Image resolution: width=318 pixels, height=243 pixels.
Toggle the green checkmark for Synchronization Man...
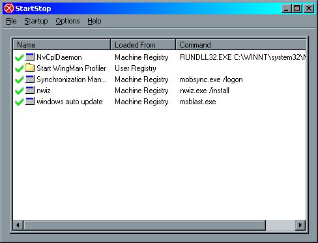coord(20,79)
